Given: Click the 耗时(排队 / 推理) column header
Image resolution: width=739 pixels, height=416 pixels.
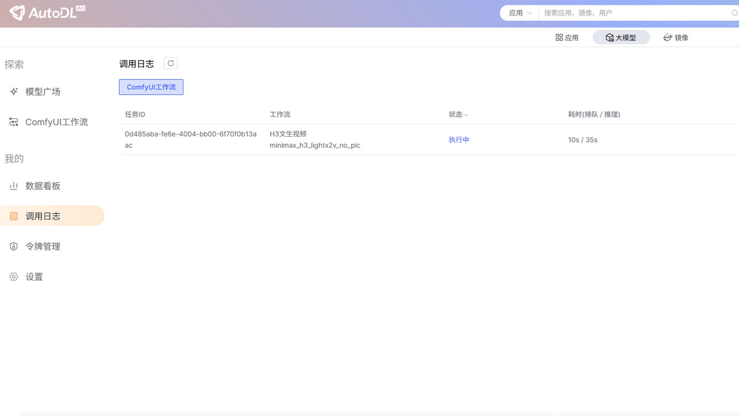Looking at the screenshot, I should (x=594, y=114).
